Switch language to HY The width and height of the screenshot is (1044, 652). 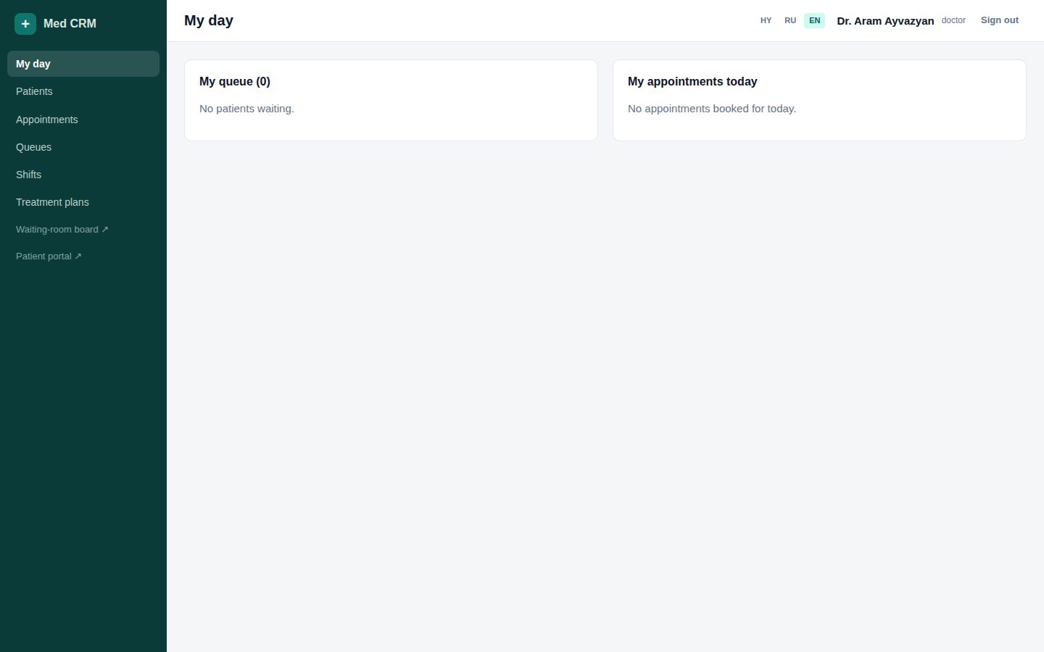pos(766,20)
